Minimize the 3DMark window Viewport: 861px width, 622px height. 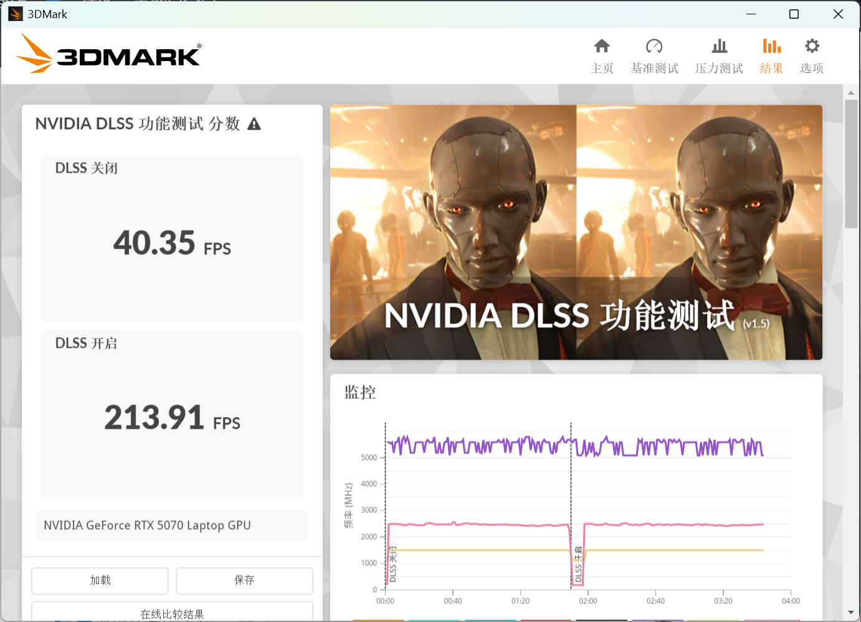(751, 14)
